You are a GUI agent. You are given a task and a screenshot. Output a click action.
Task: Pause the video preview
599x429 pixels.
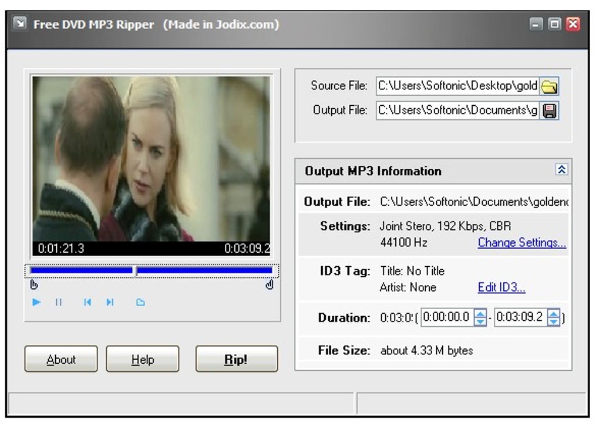point(59,302)
